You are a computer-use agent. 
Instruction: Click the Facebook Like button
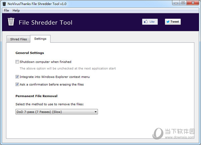(150, 22)
